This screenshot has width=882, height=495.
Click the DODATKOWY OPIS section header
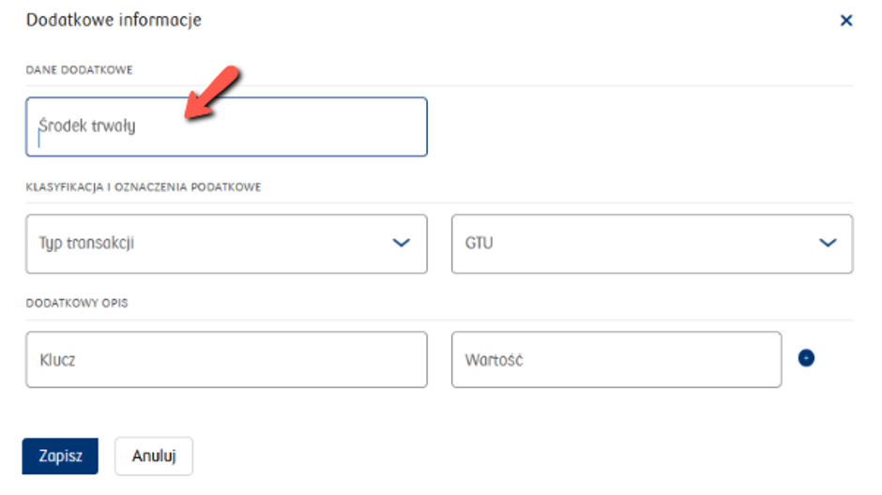(x=77, y=304)
